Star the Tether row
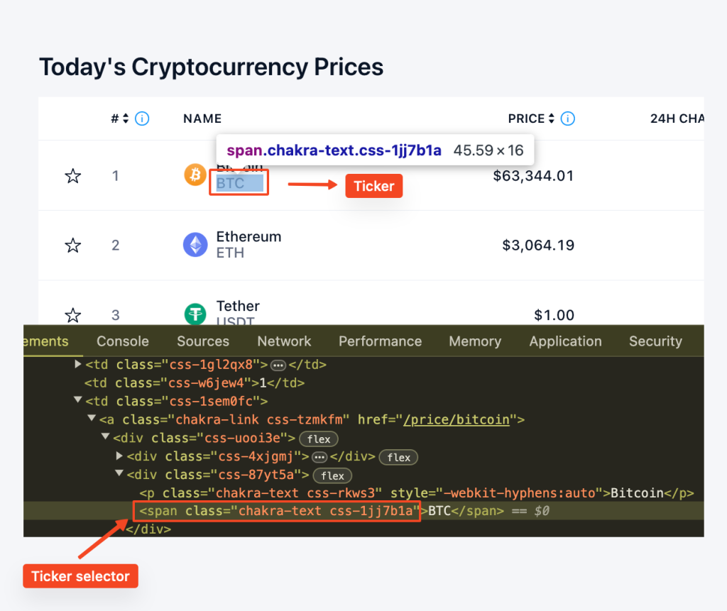 [x=73, y=315]
